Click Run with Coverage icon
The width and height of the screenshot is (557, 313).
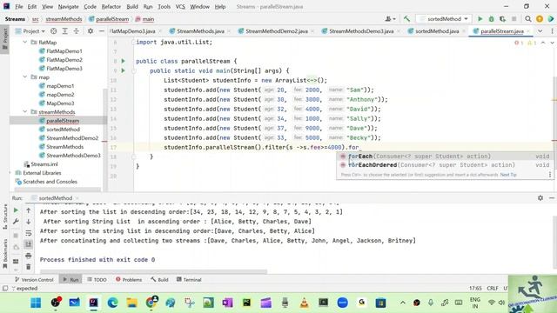point(503,19)
